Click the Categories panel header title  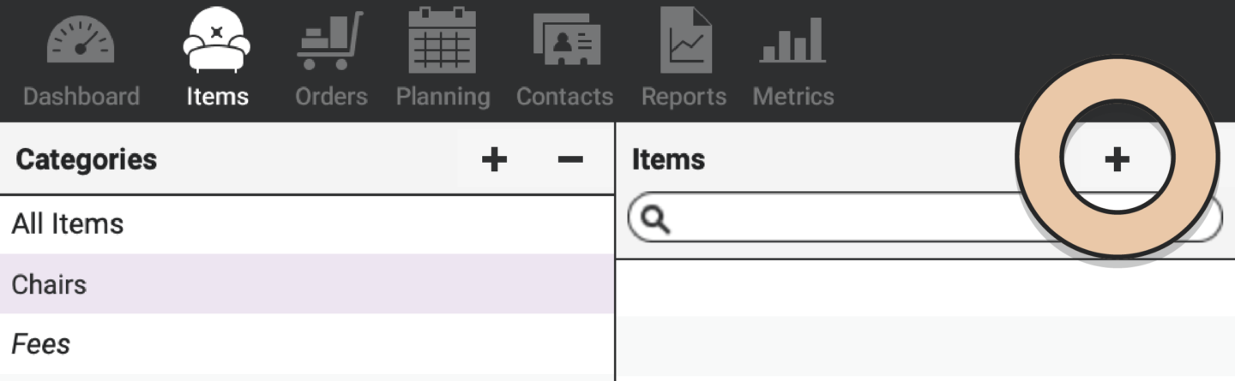tap(87, 159)
